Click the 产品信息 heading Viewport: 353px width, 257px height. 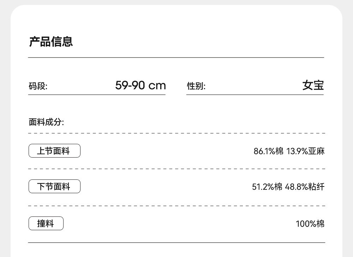click(x=51, y=42)
